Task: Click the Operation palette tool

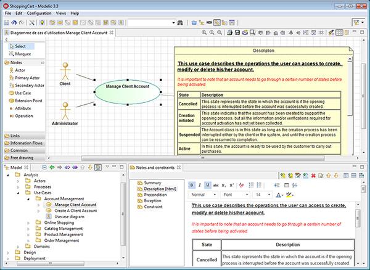Action: pos(24,115)
